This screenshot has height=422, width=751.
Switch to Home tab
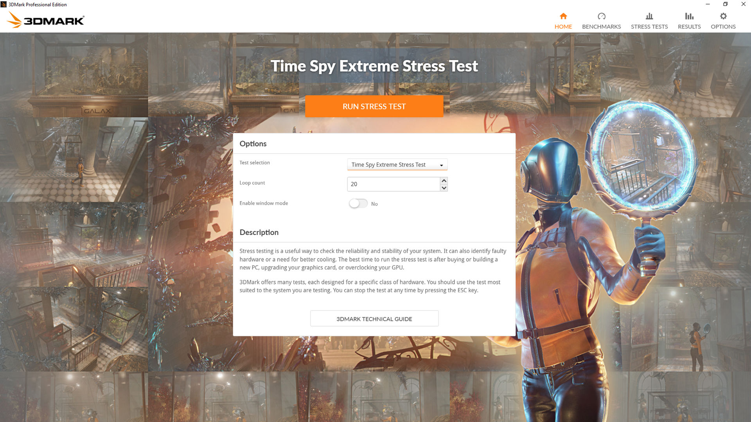[x=563, y=20]
